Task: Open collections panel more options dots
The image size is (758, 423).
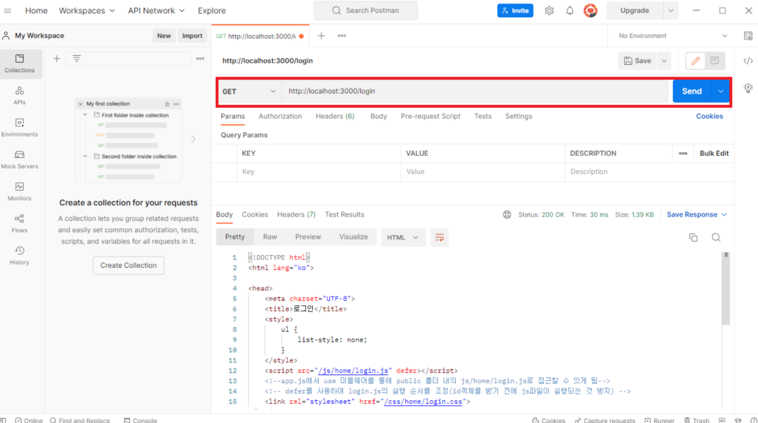Action: tap(200, 59)
